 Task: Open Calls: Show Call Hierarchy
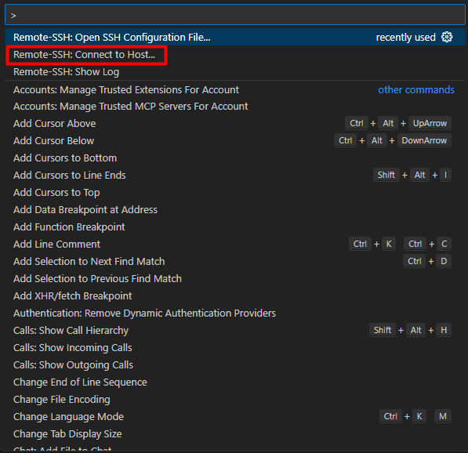(x=235, y=331)
